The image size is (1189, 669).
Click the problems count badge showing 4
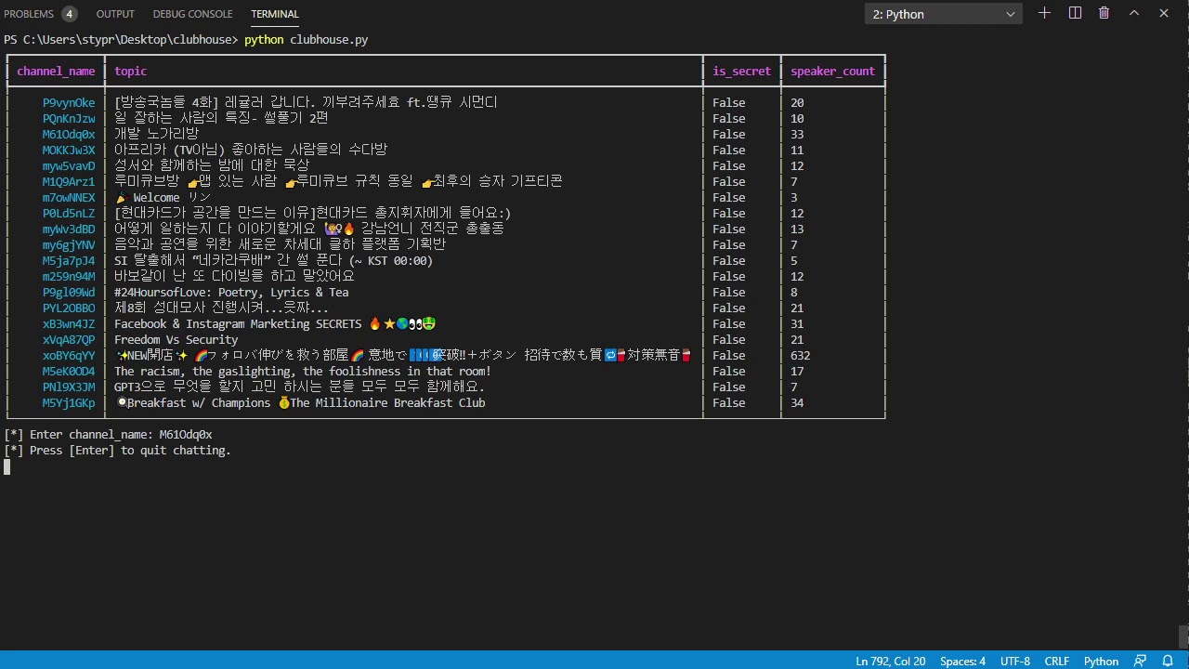70,14
